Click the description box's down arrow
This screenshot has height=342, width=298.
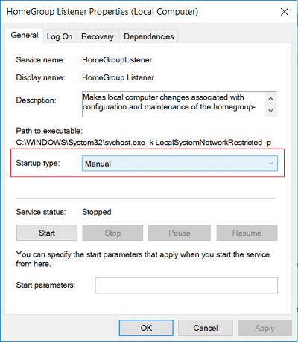[270, 111]
